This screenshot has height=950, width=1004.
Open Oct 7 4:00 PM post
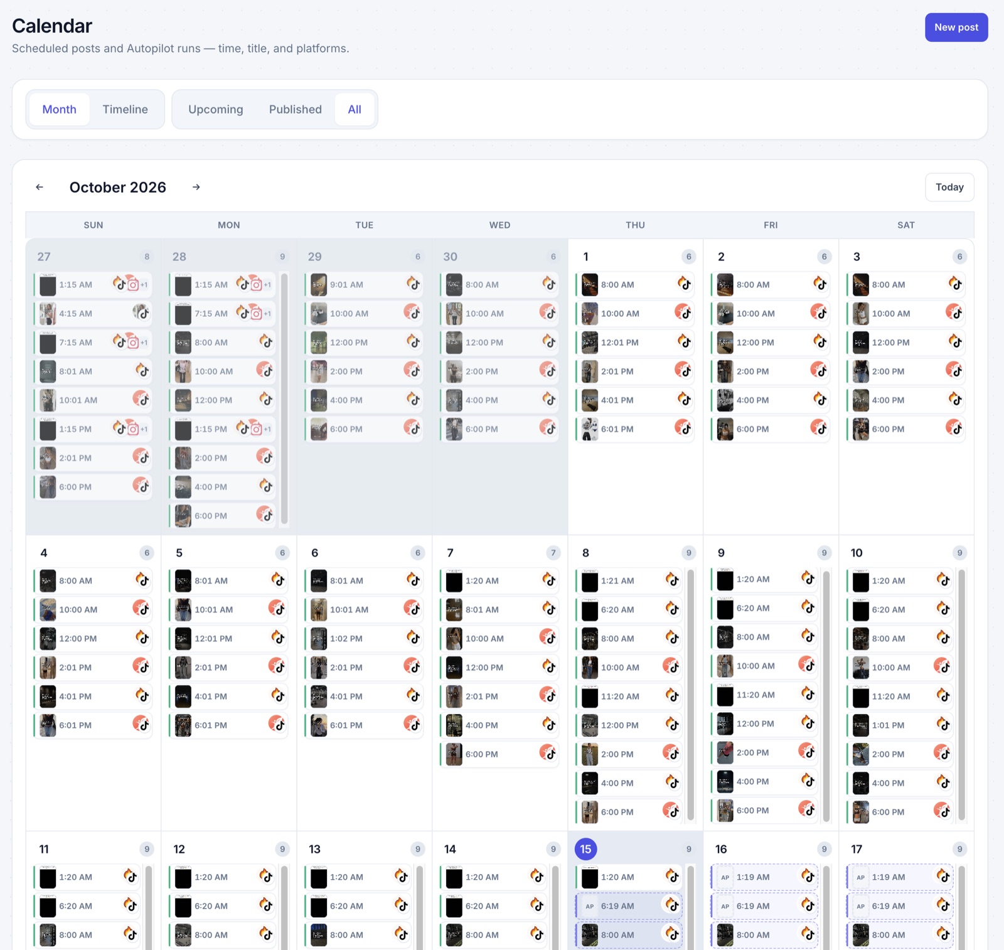(x=499, y=725)
